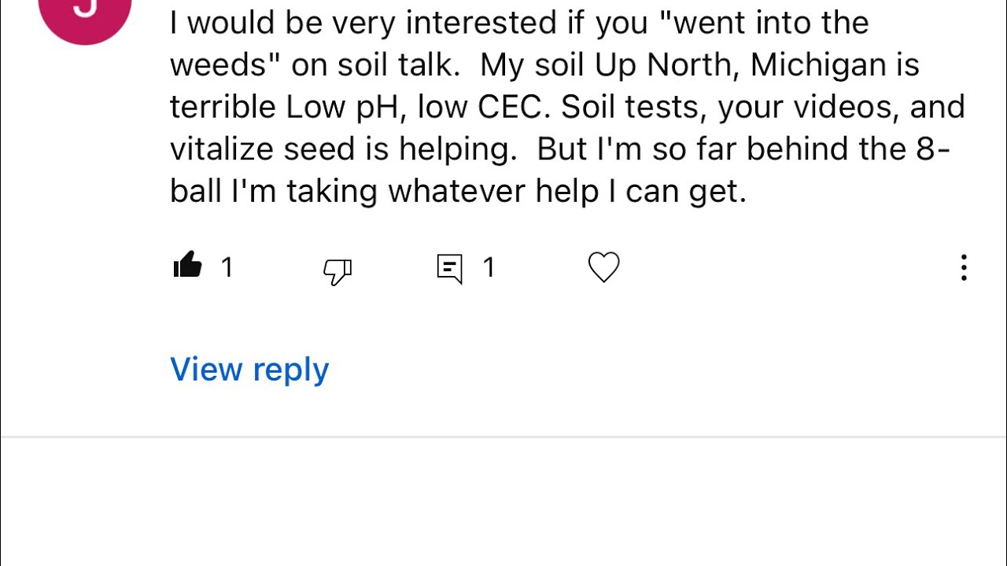
Task: Tap the reply speech-bubble icon
Action: coord(449,269)
